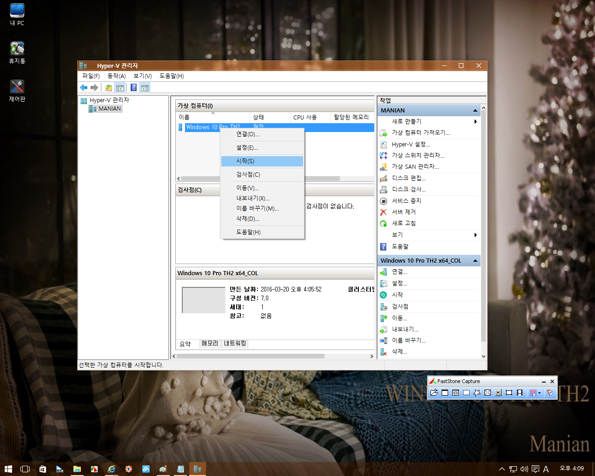Click the 검사점 icon in actions pane

click(x=383, y=307)
